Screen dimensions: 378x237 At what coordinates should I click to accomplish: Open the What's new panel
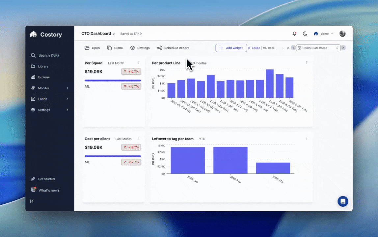pos(48,190)
